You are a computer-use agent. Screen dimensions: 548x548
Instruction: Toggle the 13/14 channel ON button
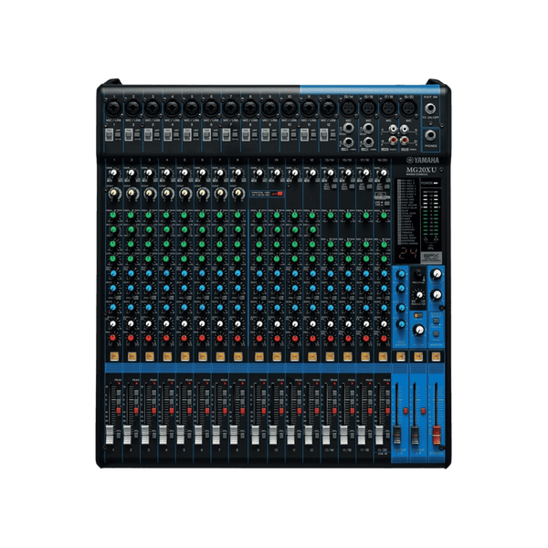[x=330, y=356]
